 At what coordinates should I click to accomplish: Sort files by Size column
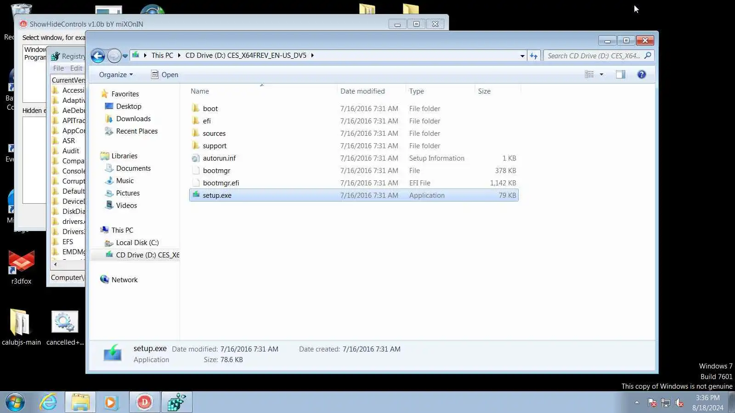(x=484, y=91)
